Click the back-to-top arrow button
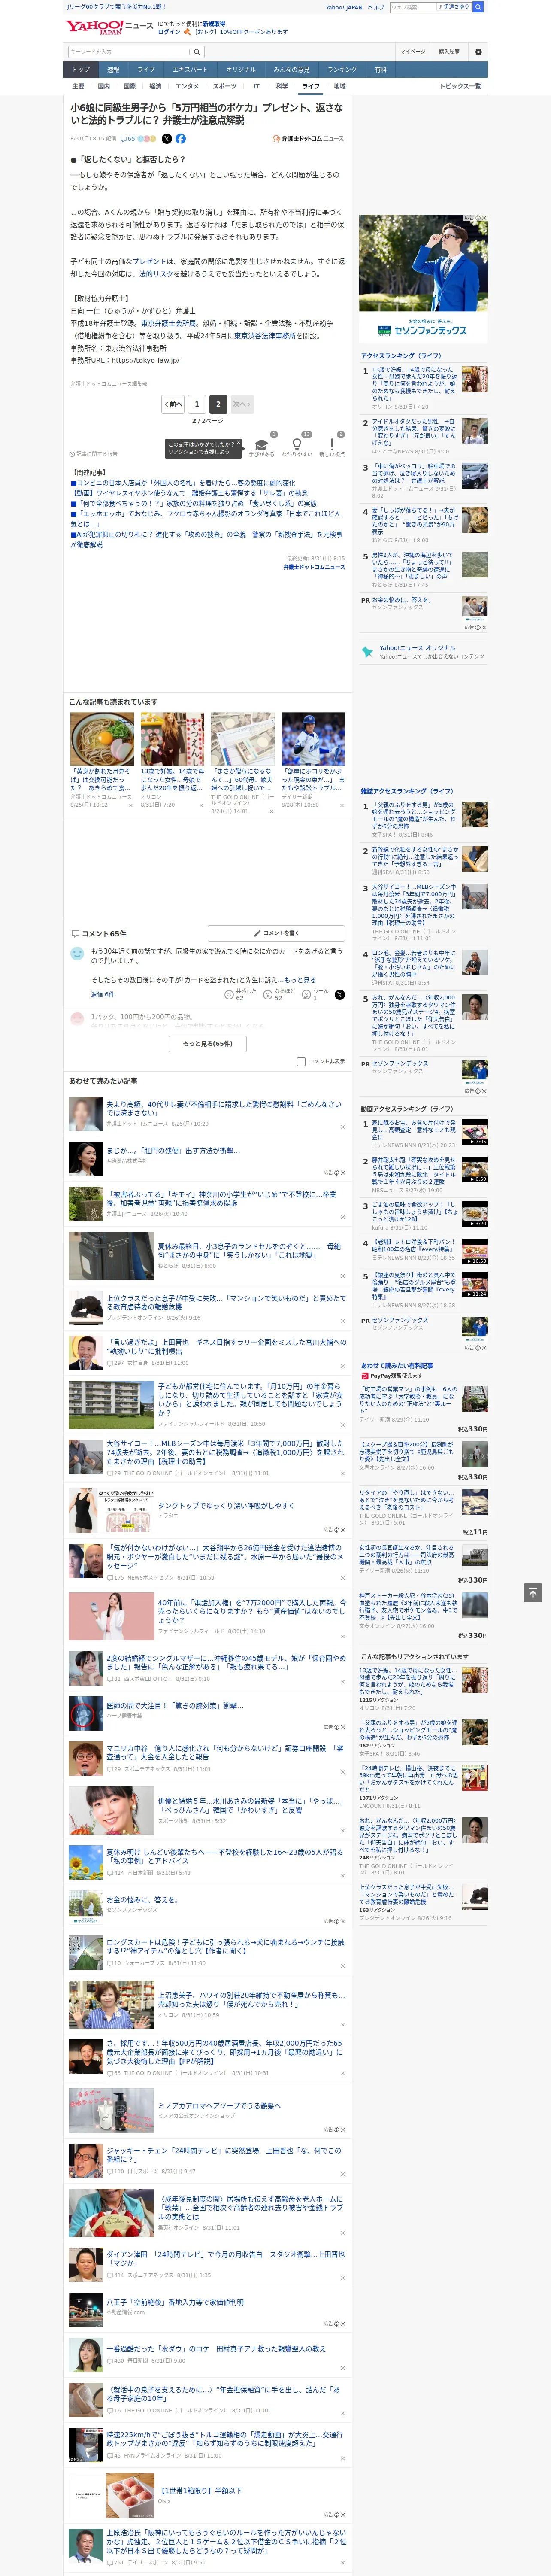This screenshot has height=2576, width=551. 533,1592
